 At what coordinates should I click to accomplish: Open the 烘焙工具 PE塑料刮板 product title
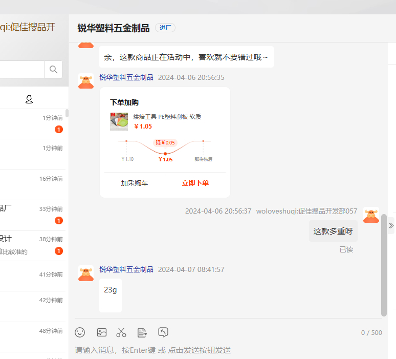[167, 117]
